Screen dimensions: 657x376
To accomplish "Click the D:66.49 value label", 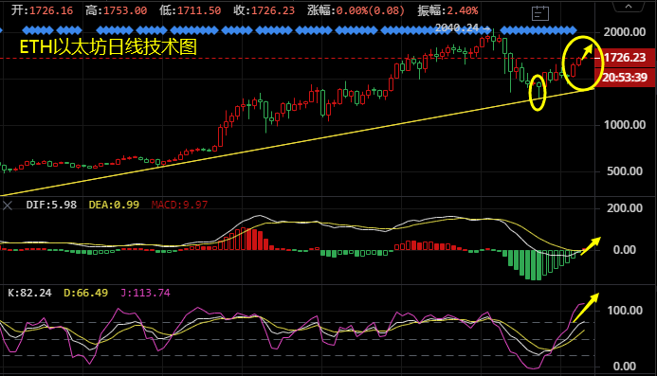I will [x=86, y=293].
